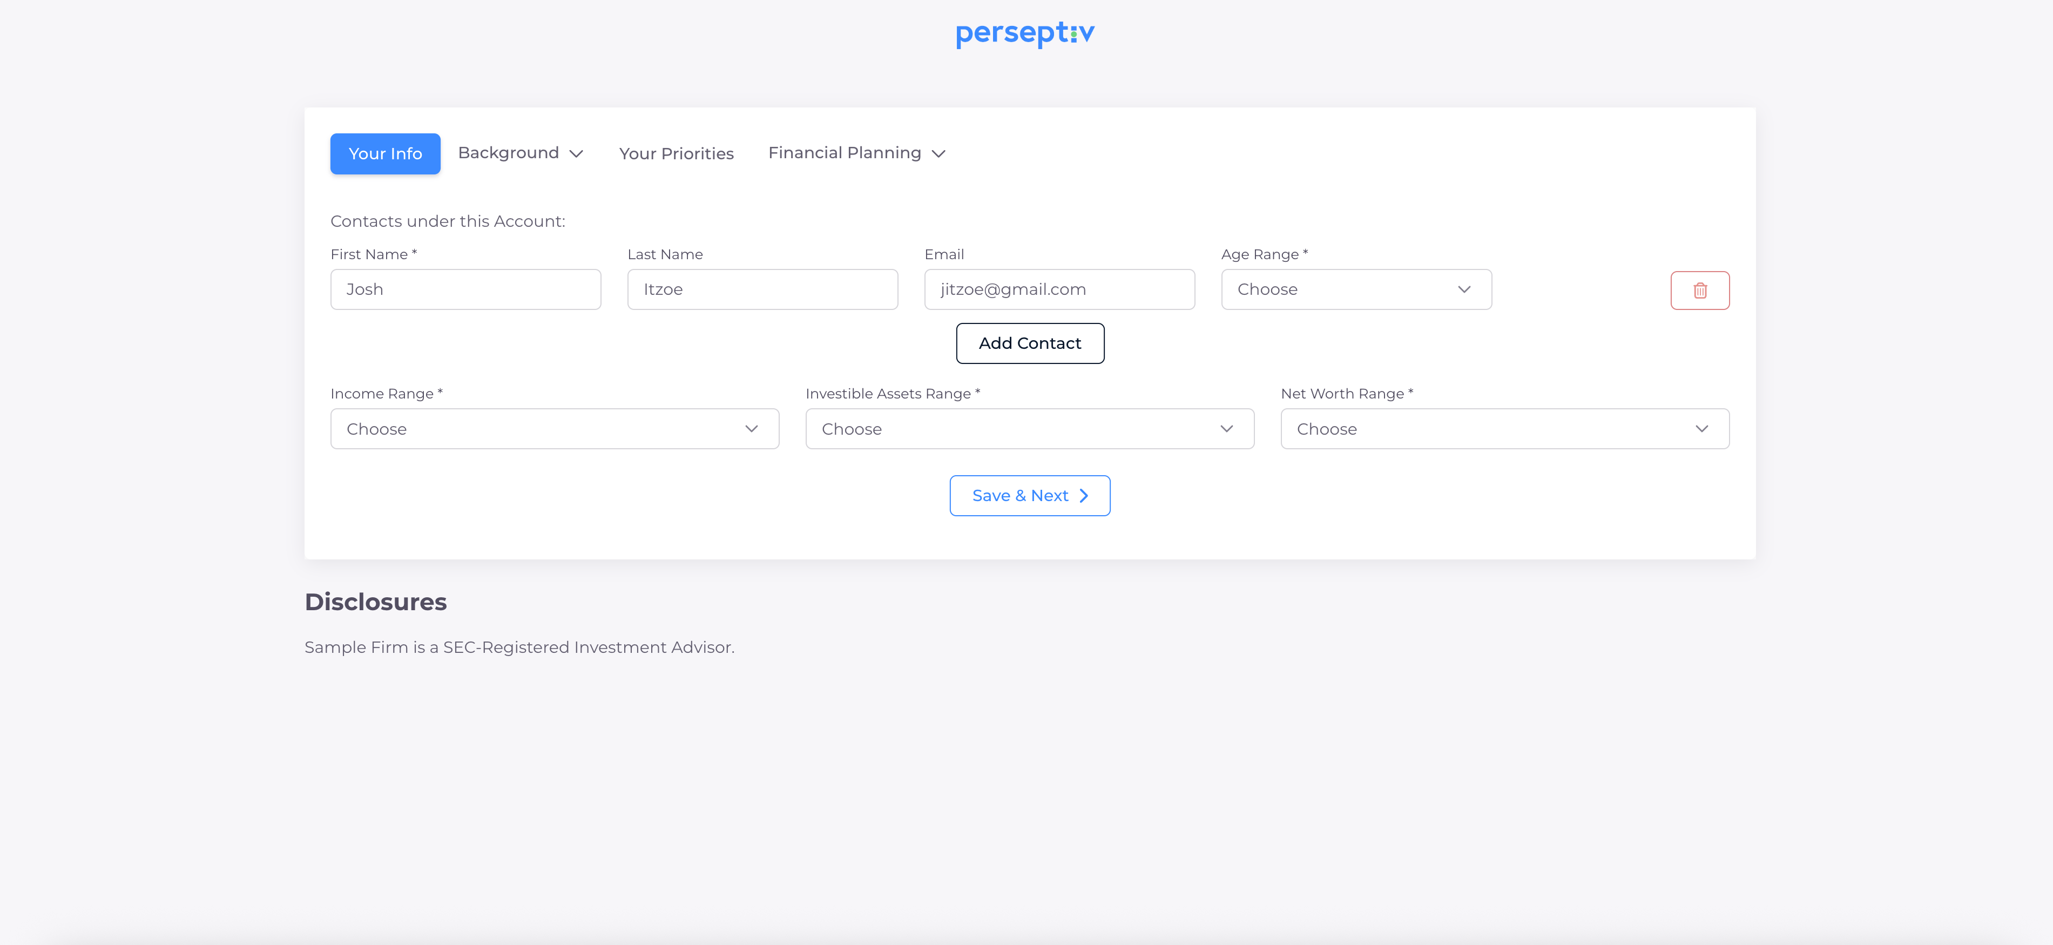The image size is (2053, 945).
Task: Click the arrow icon in Save & Next
Action: (x=1083, y=496)
